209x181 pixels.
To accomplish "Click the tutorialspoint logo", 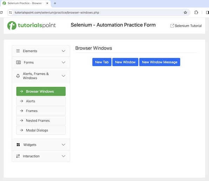I will [x=32, y=25].
